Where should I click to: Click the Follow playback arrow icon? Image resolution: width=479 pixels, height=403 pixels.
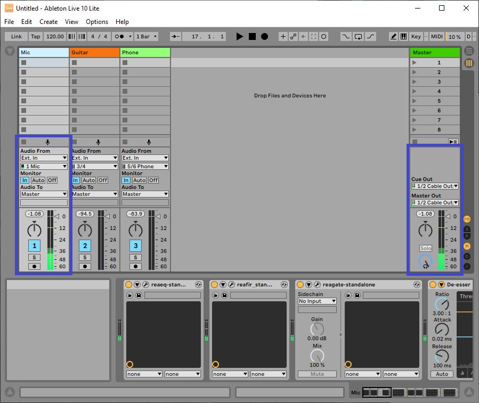point(175,37)
